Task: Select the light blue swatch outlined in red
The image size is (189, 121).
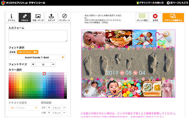Action: (44, 74)
